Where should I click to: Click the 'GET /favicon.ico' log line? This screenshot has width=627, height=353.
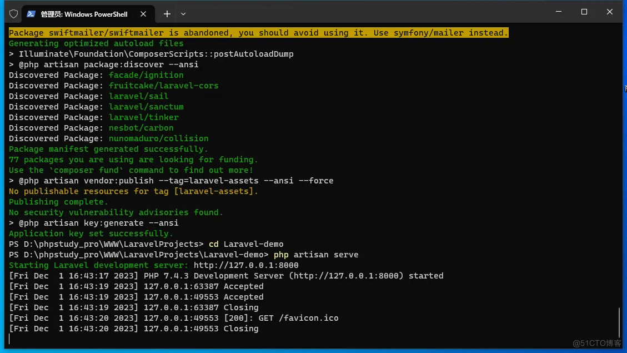point(173,318)
